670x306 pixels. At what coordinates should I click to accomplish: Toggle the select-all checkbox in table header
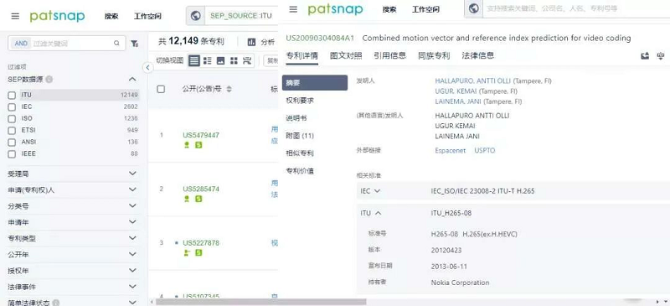coord(161,89)
